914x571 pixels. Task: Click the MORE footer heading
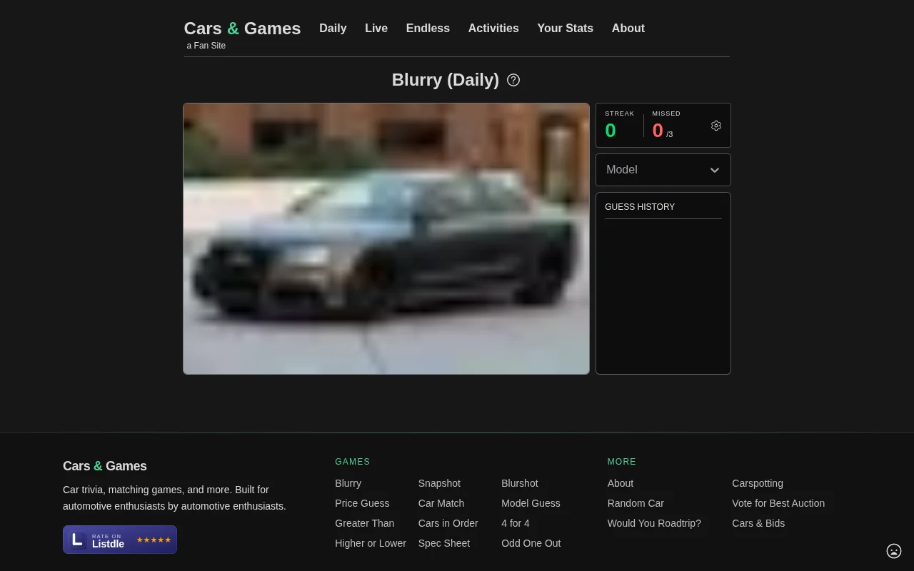tap(622, 462)
